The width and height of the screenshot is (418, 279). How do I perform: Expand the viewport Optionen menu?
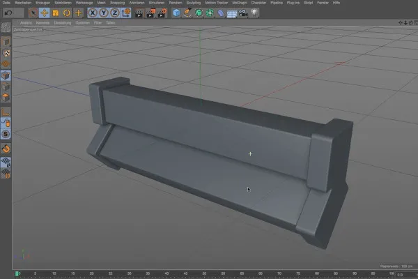(82, 23)
